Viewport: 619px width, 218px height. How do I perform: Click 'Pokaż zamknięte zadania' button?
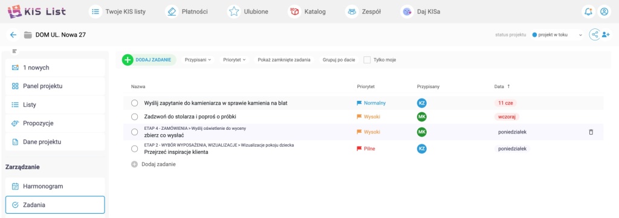coord(284,60)
